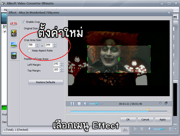The image size is (180, 136).
Task: Confirm with the OK button
Action: coord(128,119)
